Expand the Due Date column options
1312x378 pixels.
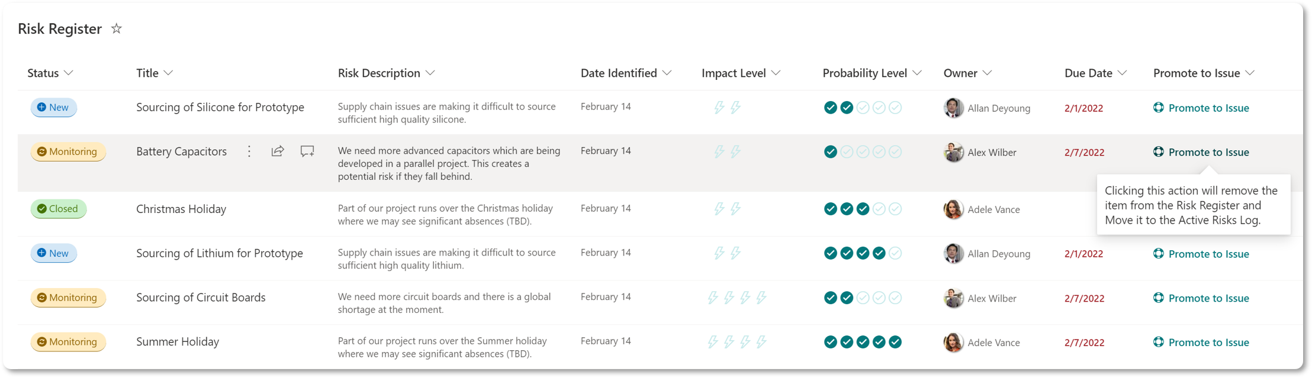click(x=1122, y=73)
